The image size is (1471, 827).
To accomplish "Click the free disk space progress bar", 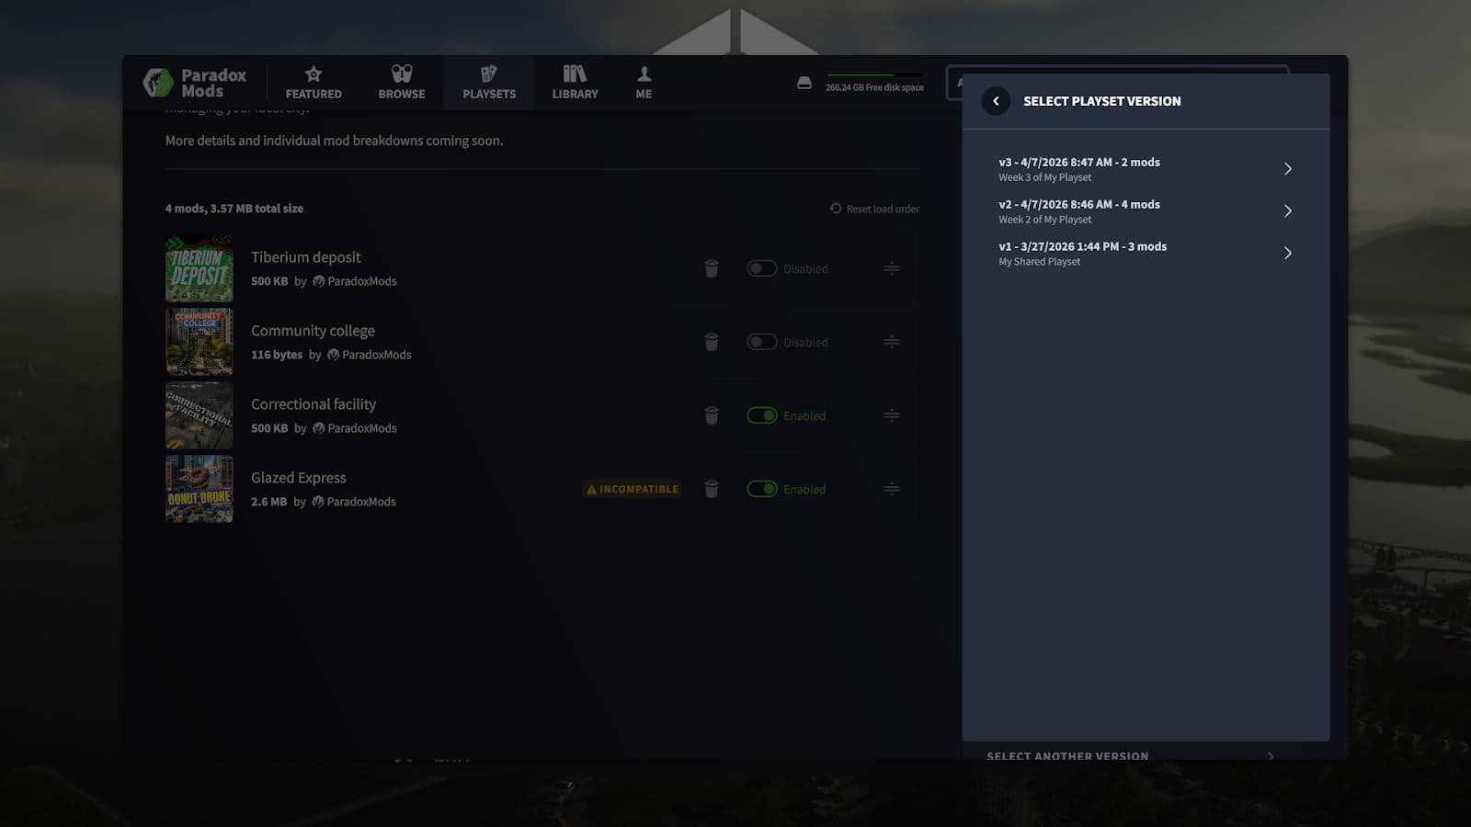I will coord(874,75).
